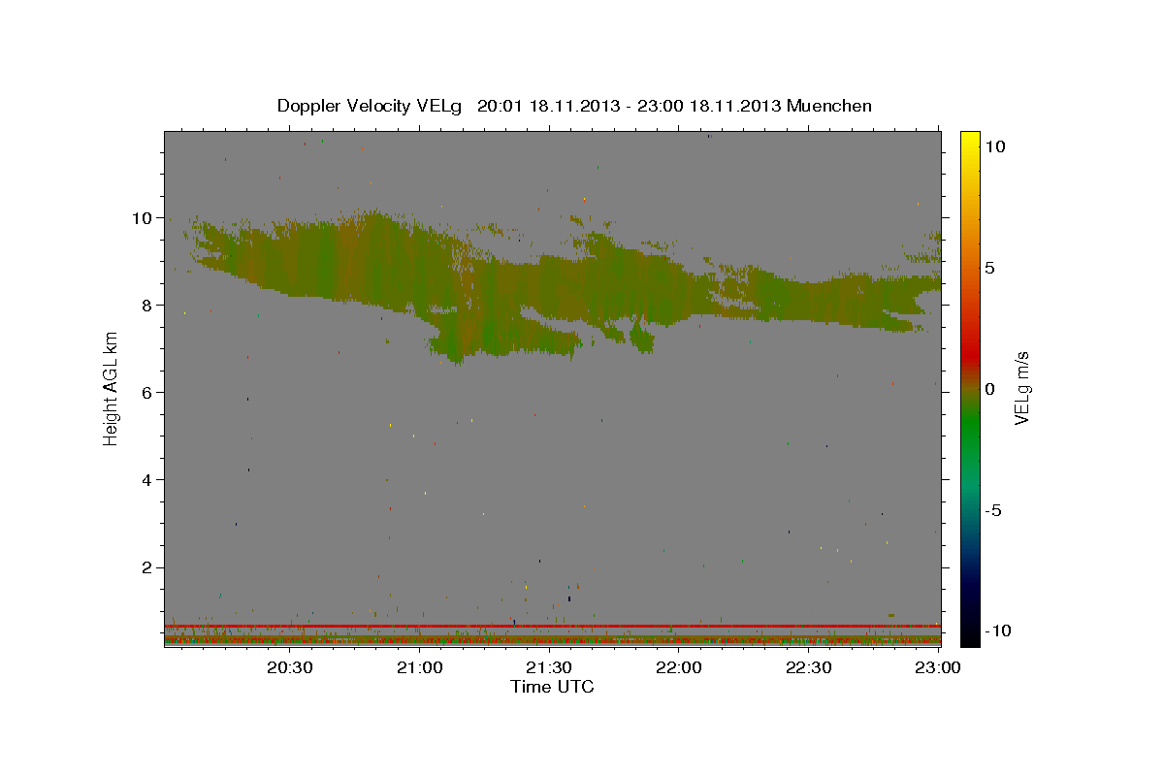Screen dimensions: 1164x776
Task: Click the 21:30 time tick label
Action: click(549, 668)
